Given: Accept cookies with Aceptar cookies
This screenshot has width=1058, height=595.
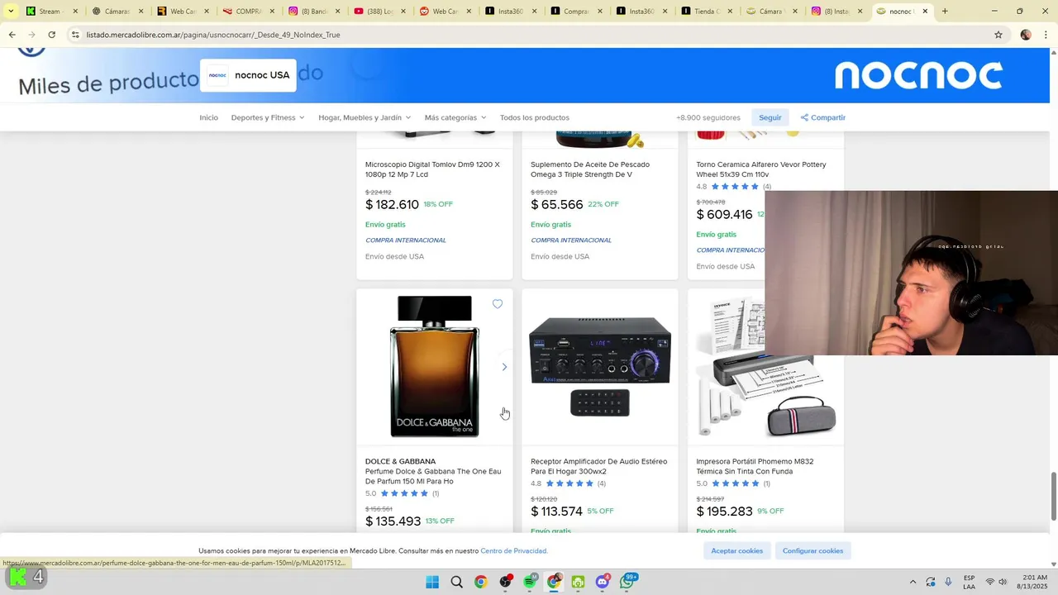Looking at the screenshot, I should coord(737,550).
